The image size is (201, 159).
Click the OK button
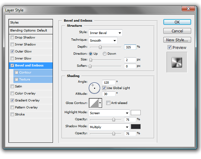[177, 22]
